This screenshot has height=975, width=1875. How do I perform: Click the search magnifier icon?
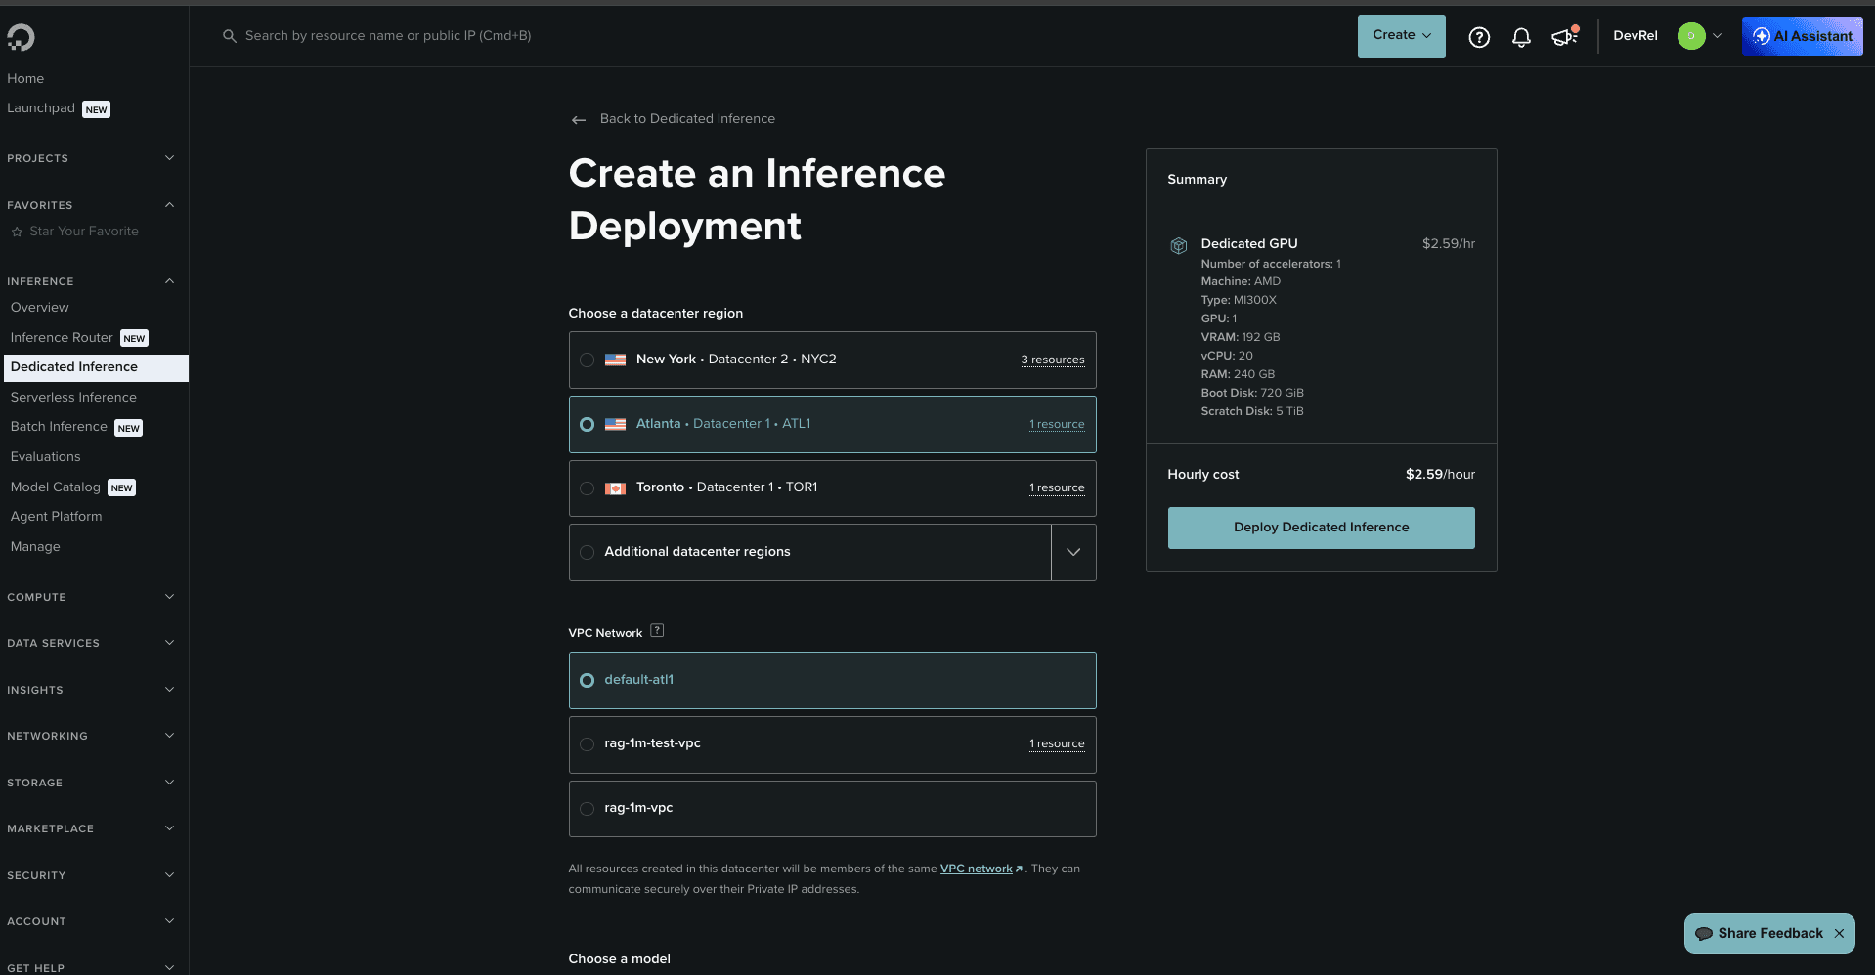[230, 36]
